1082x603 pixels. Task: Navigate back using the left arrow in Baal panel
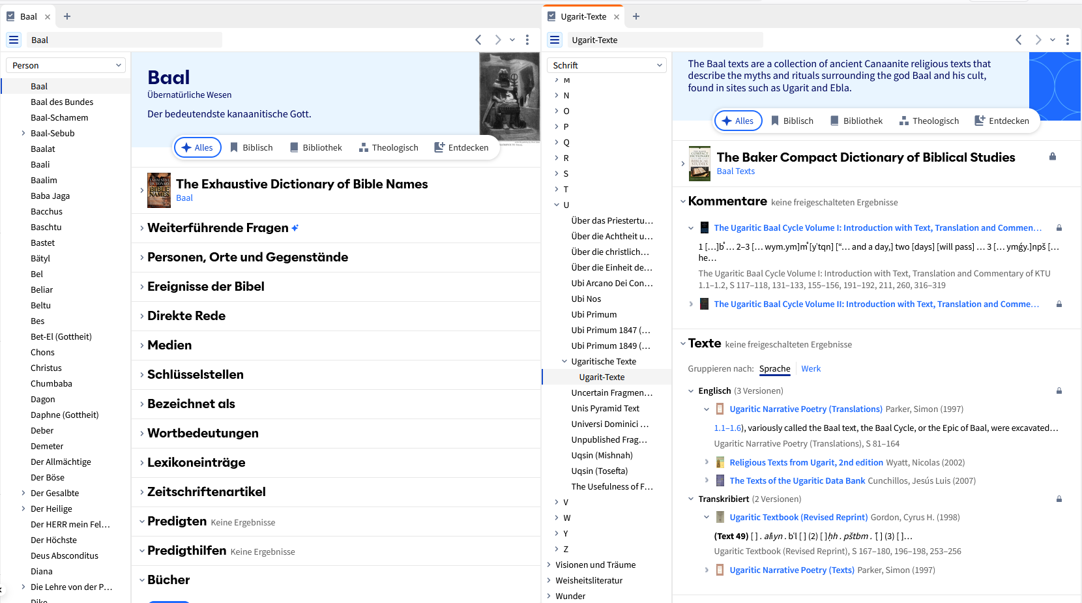pos(478,40)
